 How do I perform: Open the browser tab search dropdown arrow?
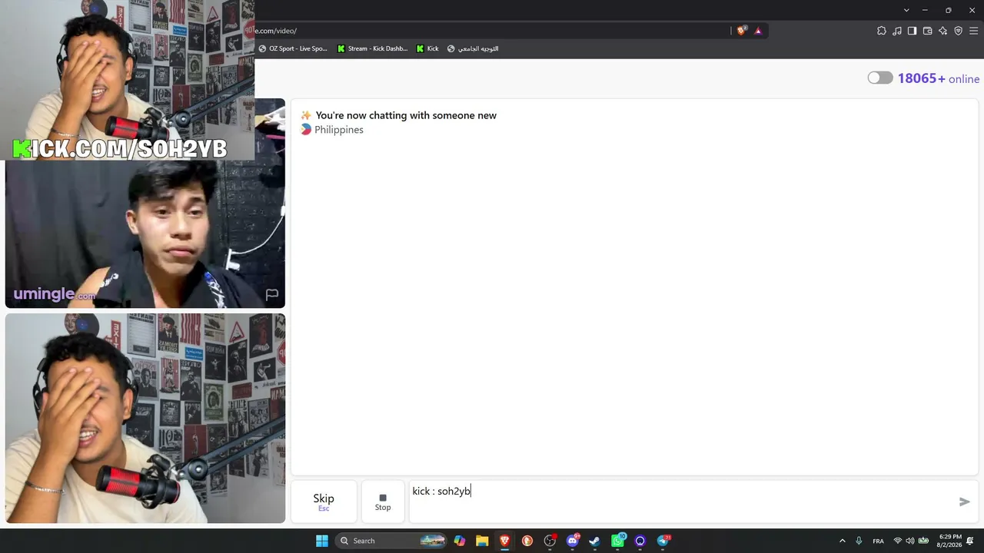click(x=906, y=10)
